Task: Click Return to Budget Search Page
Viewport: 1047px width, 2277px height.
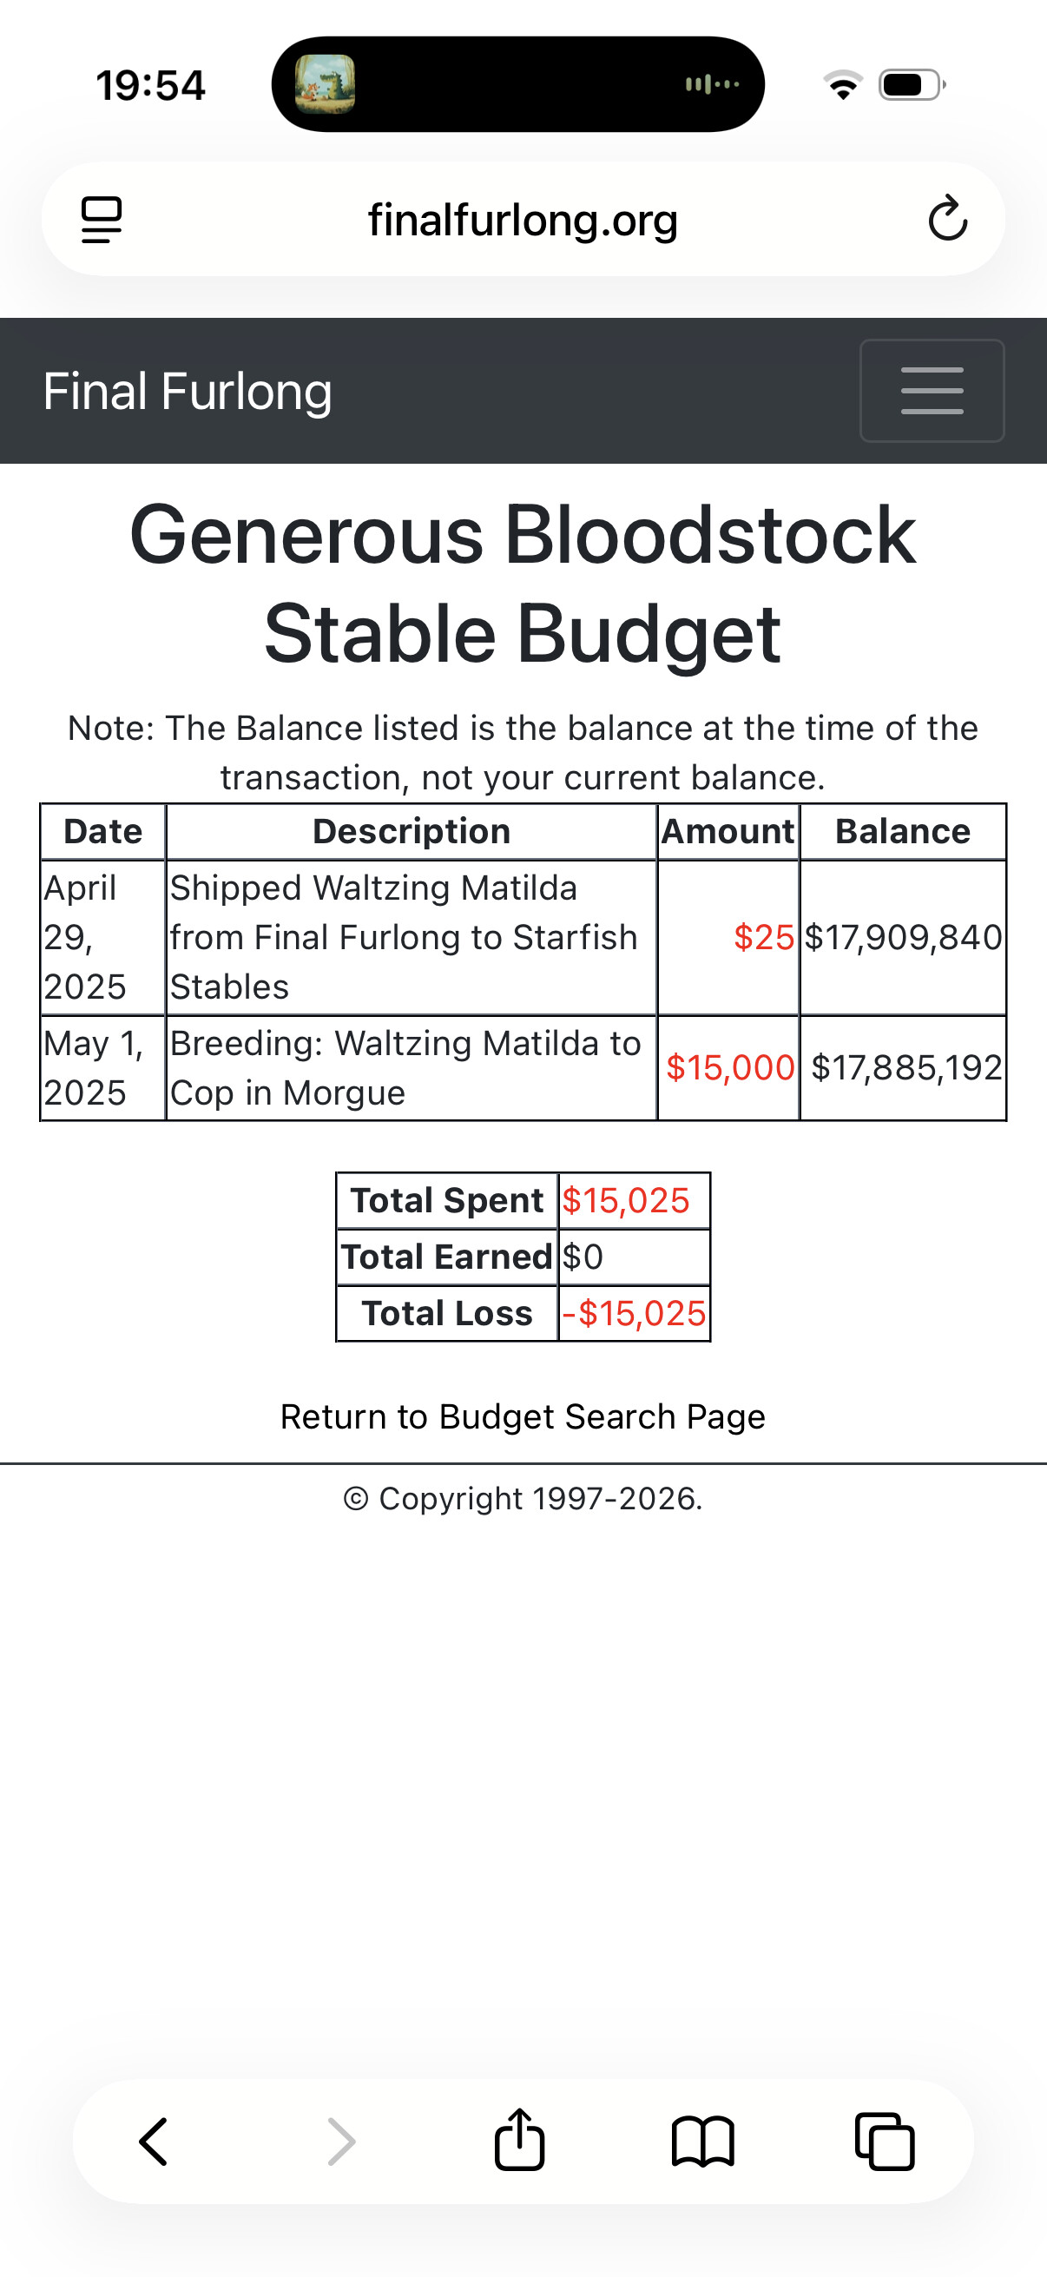Action: 522,1417
